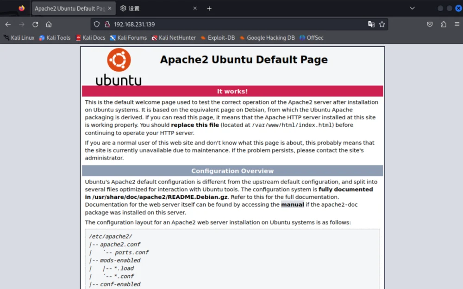Go back to the previous page
Screen dimensions: 463x289
(x=8, y=25)
